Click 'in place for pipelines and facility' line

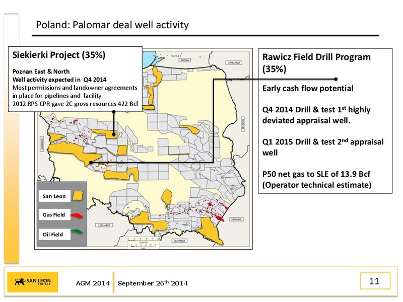click(x=57, y=96)
